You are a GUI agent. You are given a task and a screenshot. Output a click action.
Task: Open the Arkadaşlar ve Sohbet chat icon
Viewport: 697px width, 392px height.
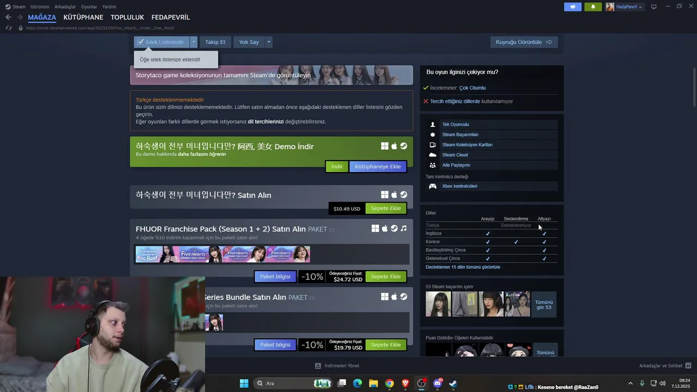click(x=688, y=366)
